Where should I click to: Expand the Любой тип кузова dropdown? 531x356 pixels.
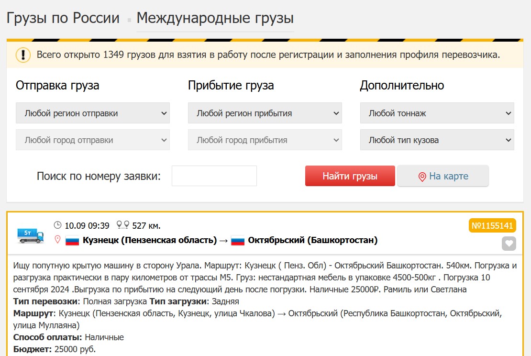coord(437,140)
